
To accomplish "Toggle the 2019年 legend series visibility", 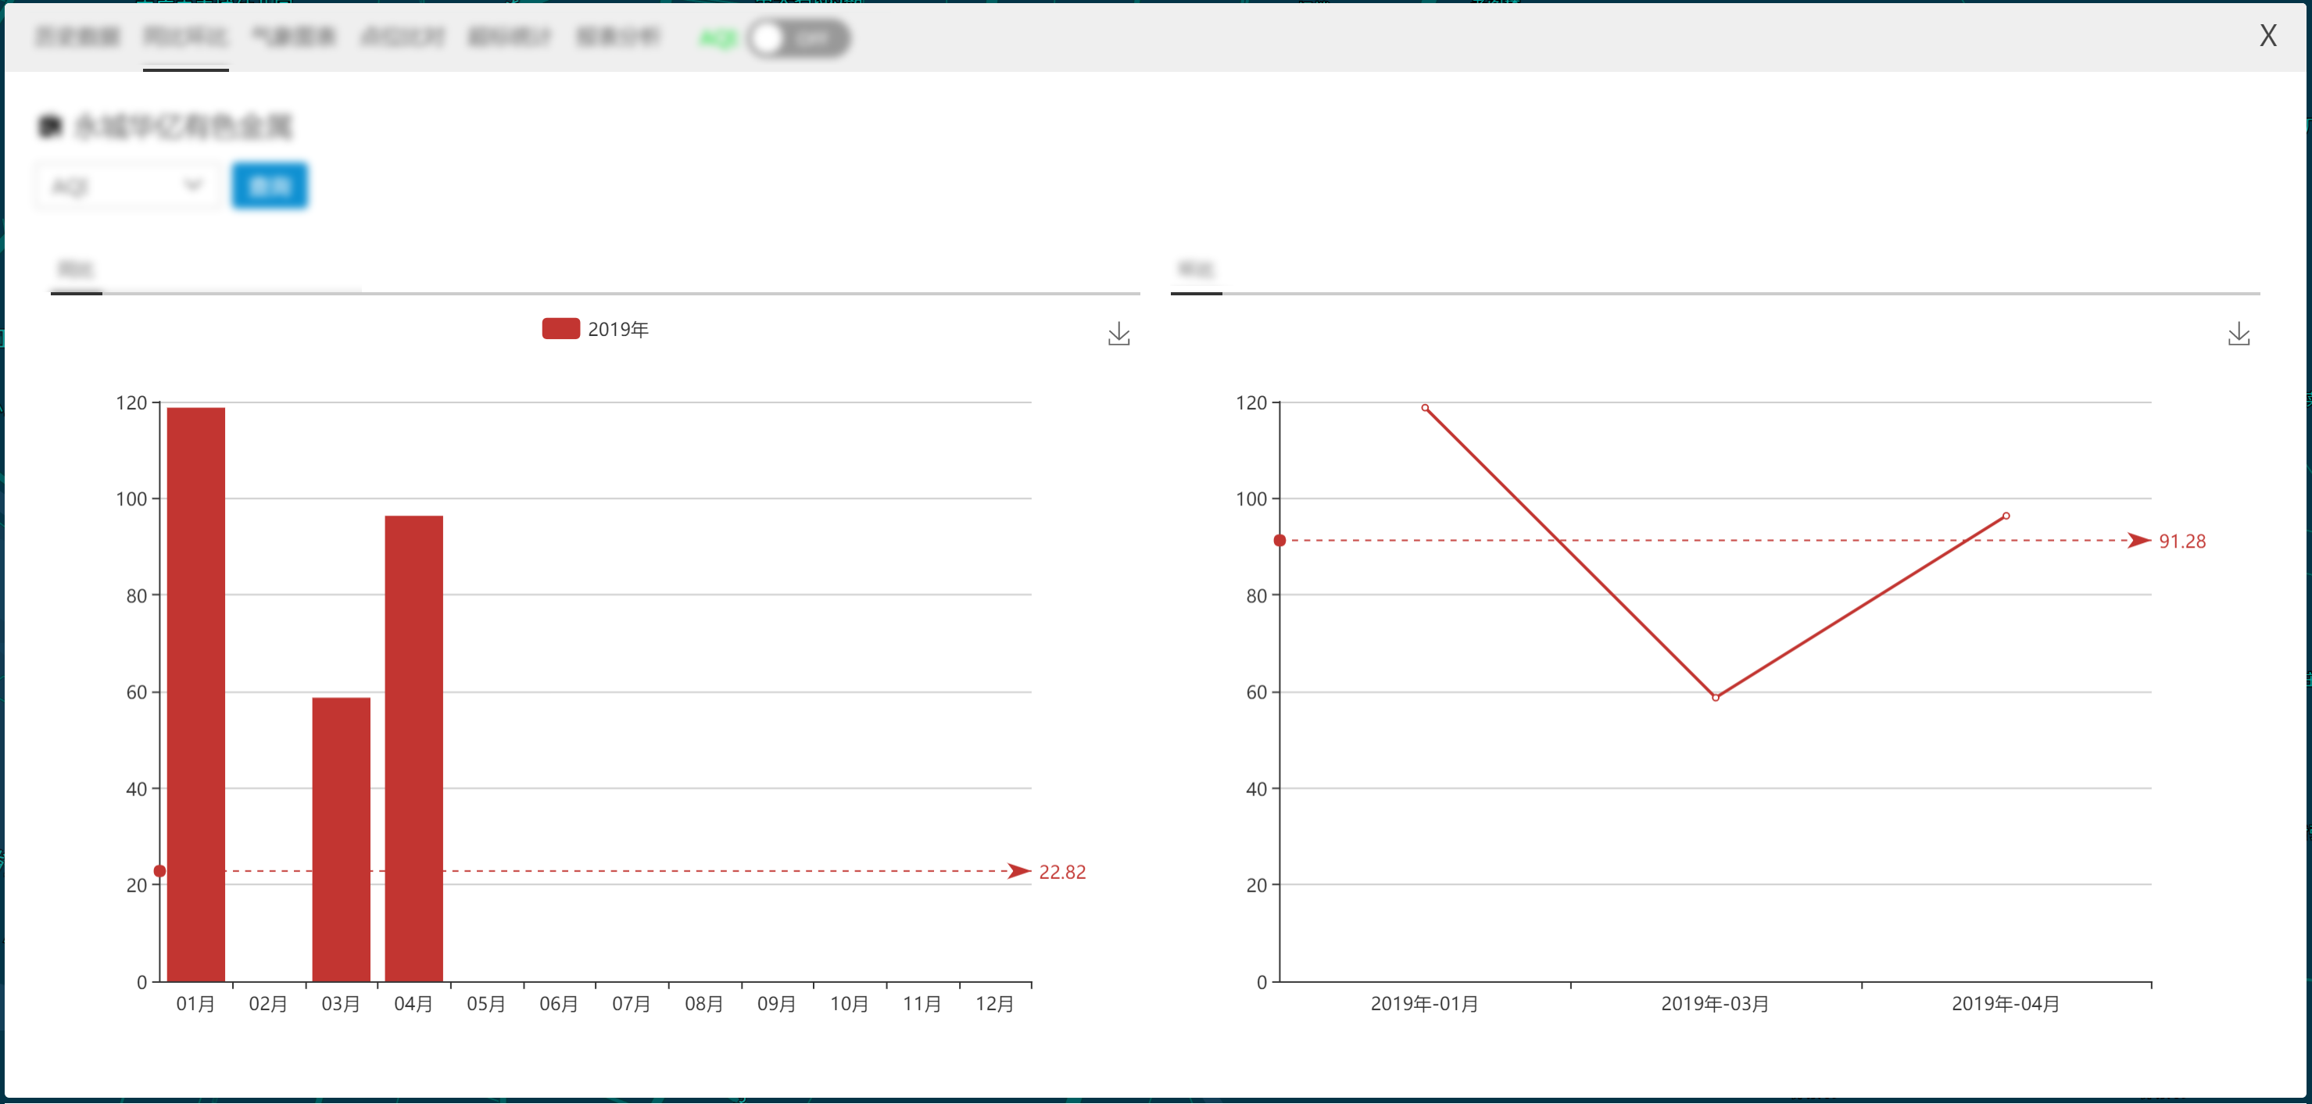I will (x=617, y=329).
